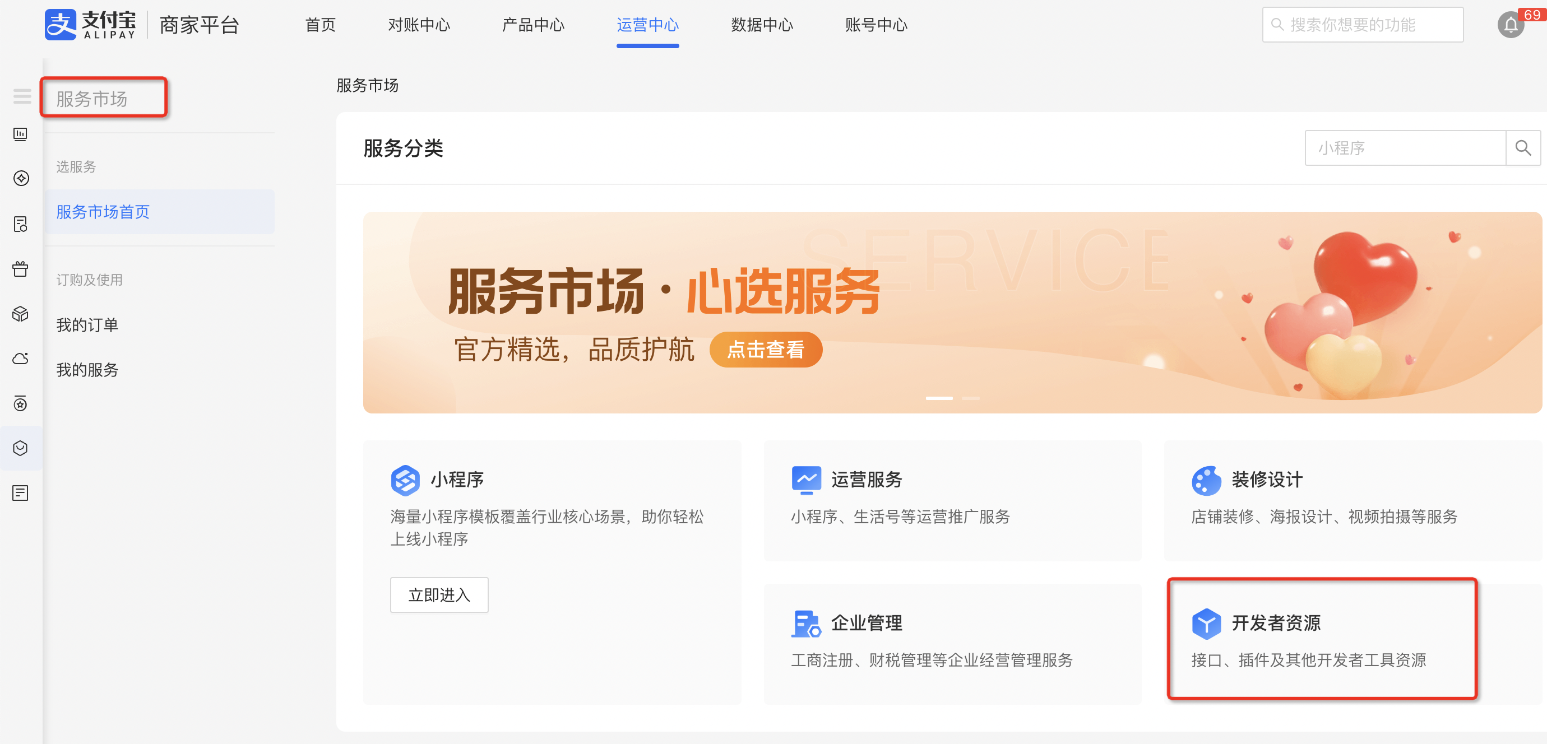The image size is (1547, 744).
Task: Open the 数据中心 tab
Action: pyautogui.click(x=762, y=25)
